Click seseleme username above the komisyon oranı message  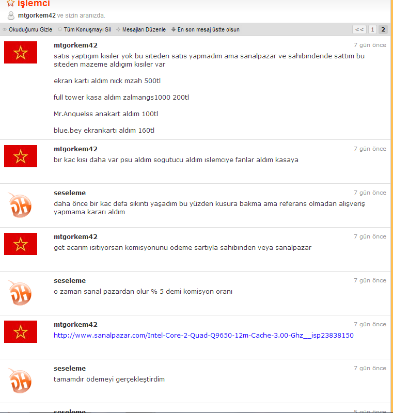point(70,281)
